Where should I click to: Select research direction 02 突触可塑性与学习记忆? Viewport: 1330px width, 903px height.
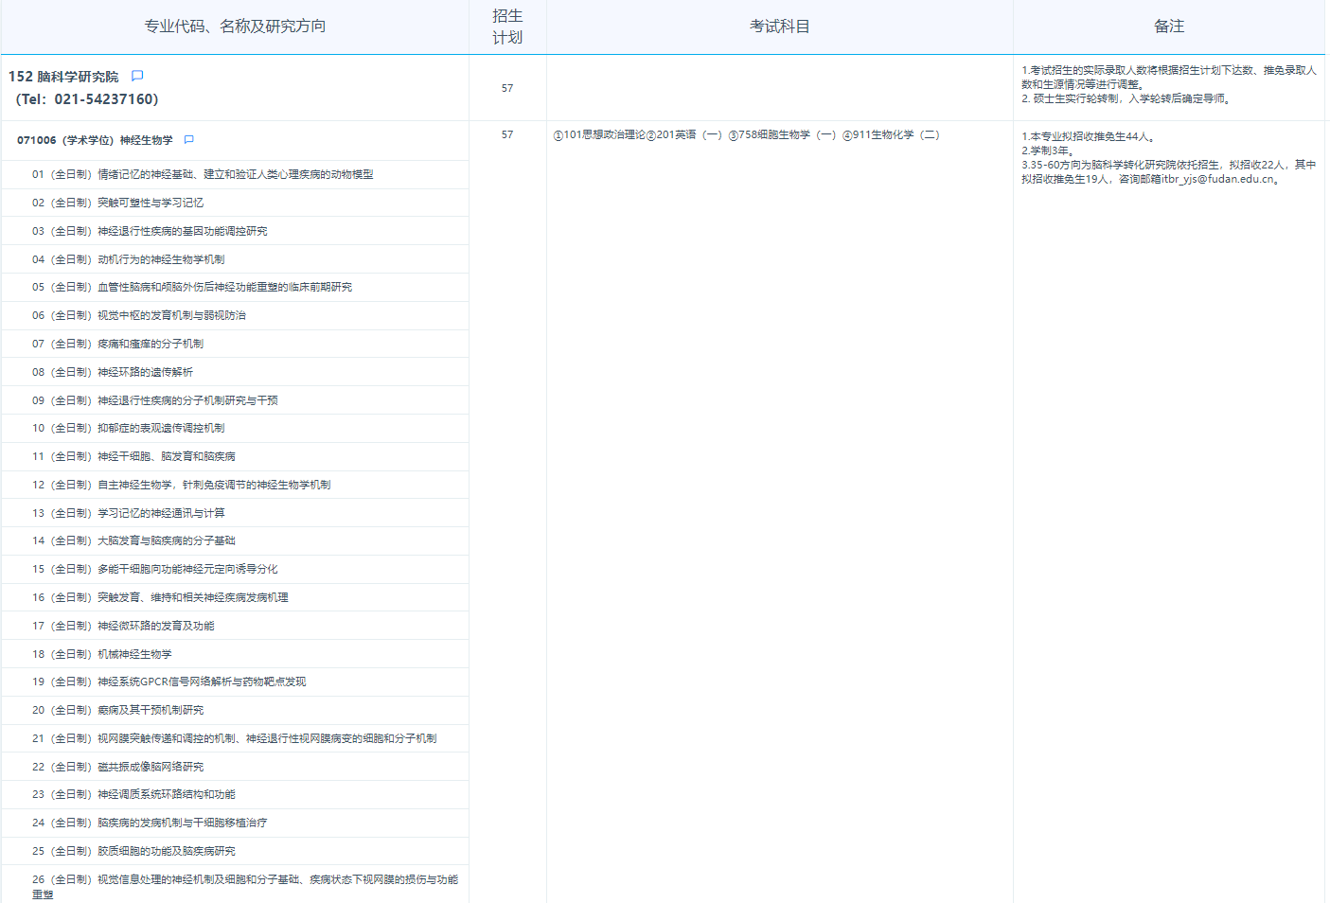[117, 203]
